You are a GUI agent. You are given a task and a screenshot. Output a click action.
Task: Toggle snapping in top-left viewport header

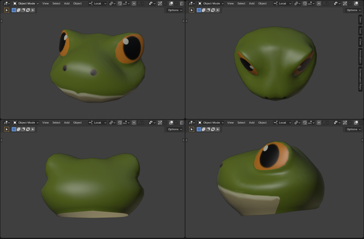click(120, 3)
